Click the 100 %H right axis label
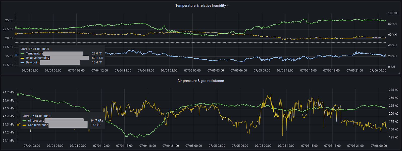Viewport: 402px width, 151px height. point(393,13)
